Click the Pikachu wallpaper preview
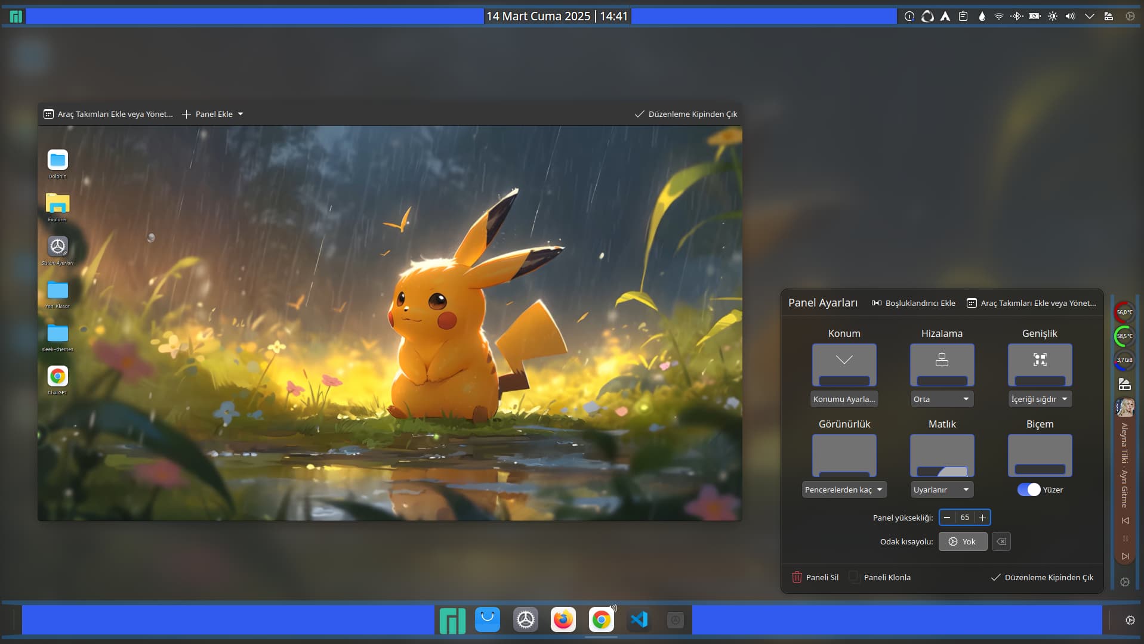The image size is (1144, 644). 390,323
